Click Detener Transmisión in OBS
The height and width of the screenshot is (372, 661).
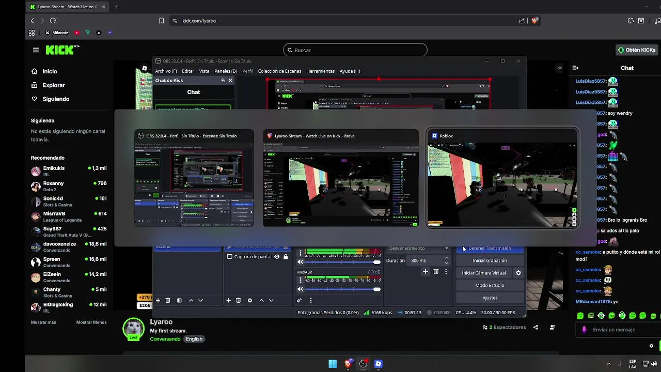tap(490, 249)
